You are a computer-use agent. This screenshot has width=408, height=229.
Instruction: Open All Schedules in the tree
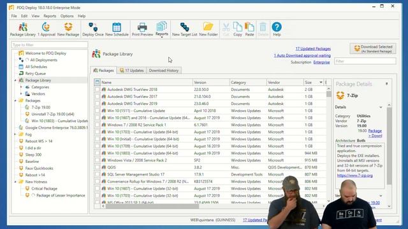click(36, 67)
